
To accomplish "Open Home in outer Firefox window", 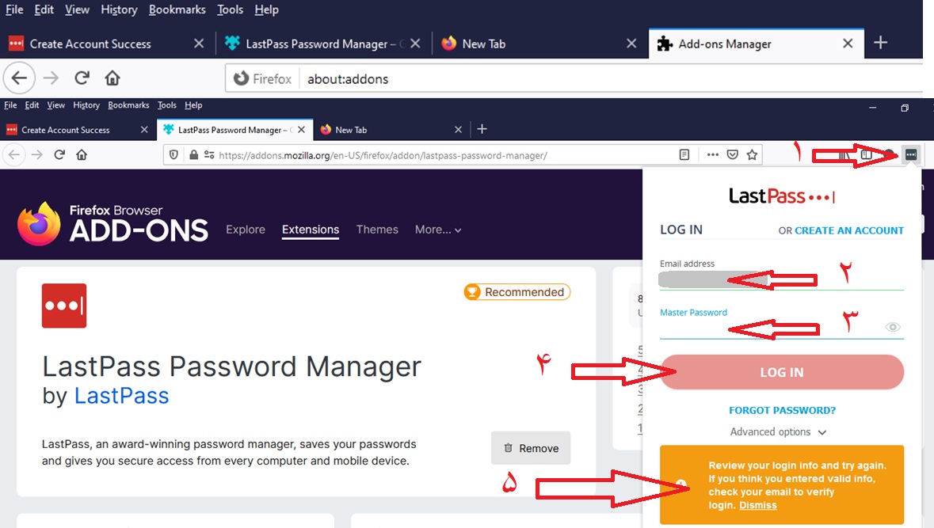I will tap(112, 78).
